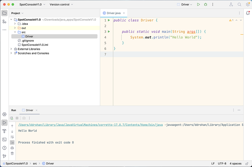Toggle scroll to end in console
Viewport: 252px width, 167px height.
[x=12, y=142]
